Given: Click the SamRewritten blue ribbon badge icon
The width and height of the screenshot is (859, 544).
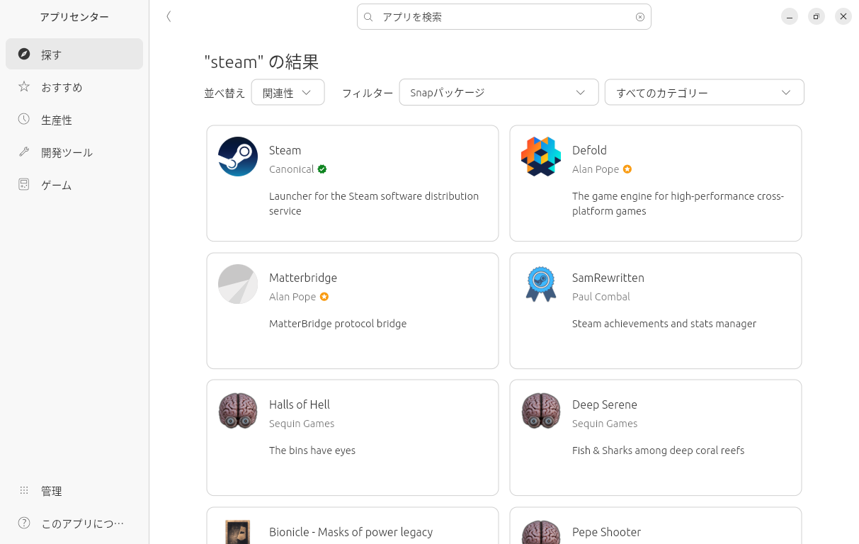Looking at the screenshot, I should (x=541, y=284).
